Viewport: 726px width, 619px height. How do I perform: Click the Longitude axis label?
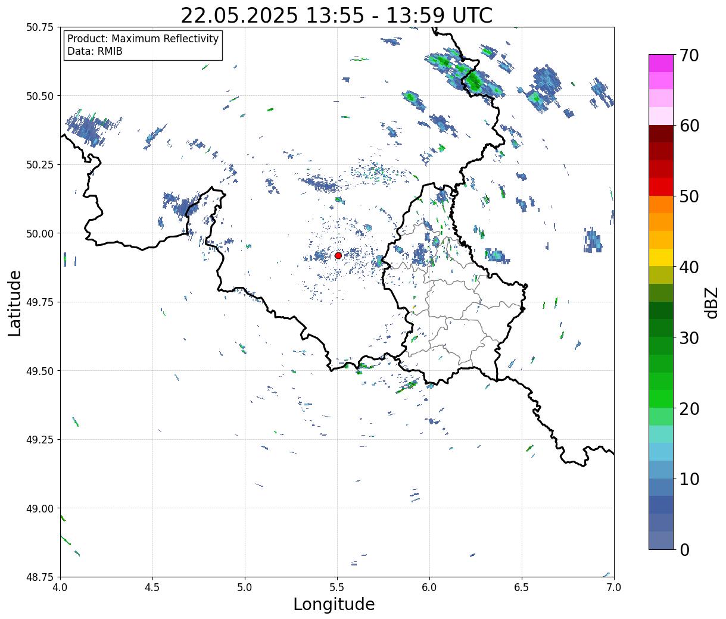[x=334, y=604]
